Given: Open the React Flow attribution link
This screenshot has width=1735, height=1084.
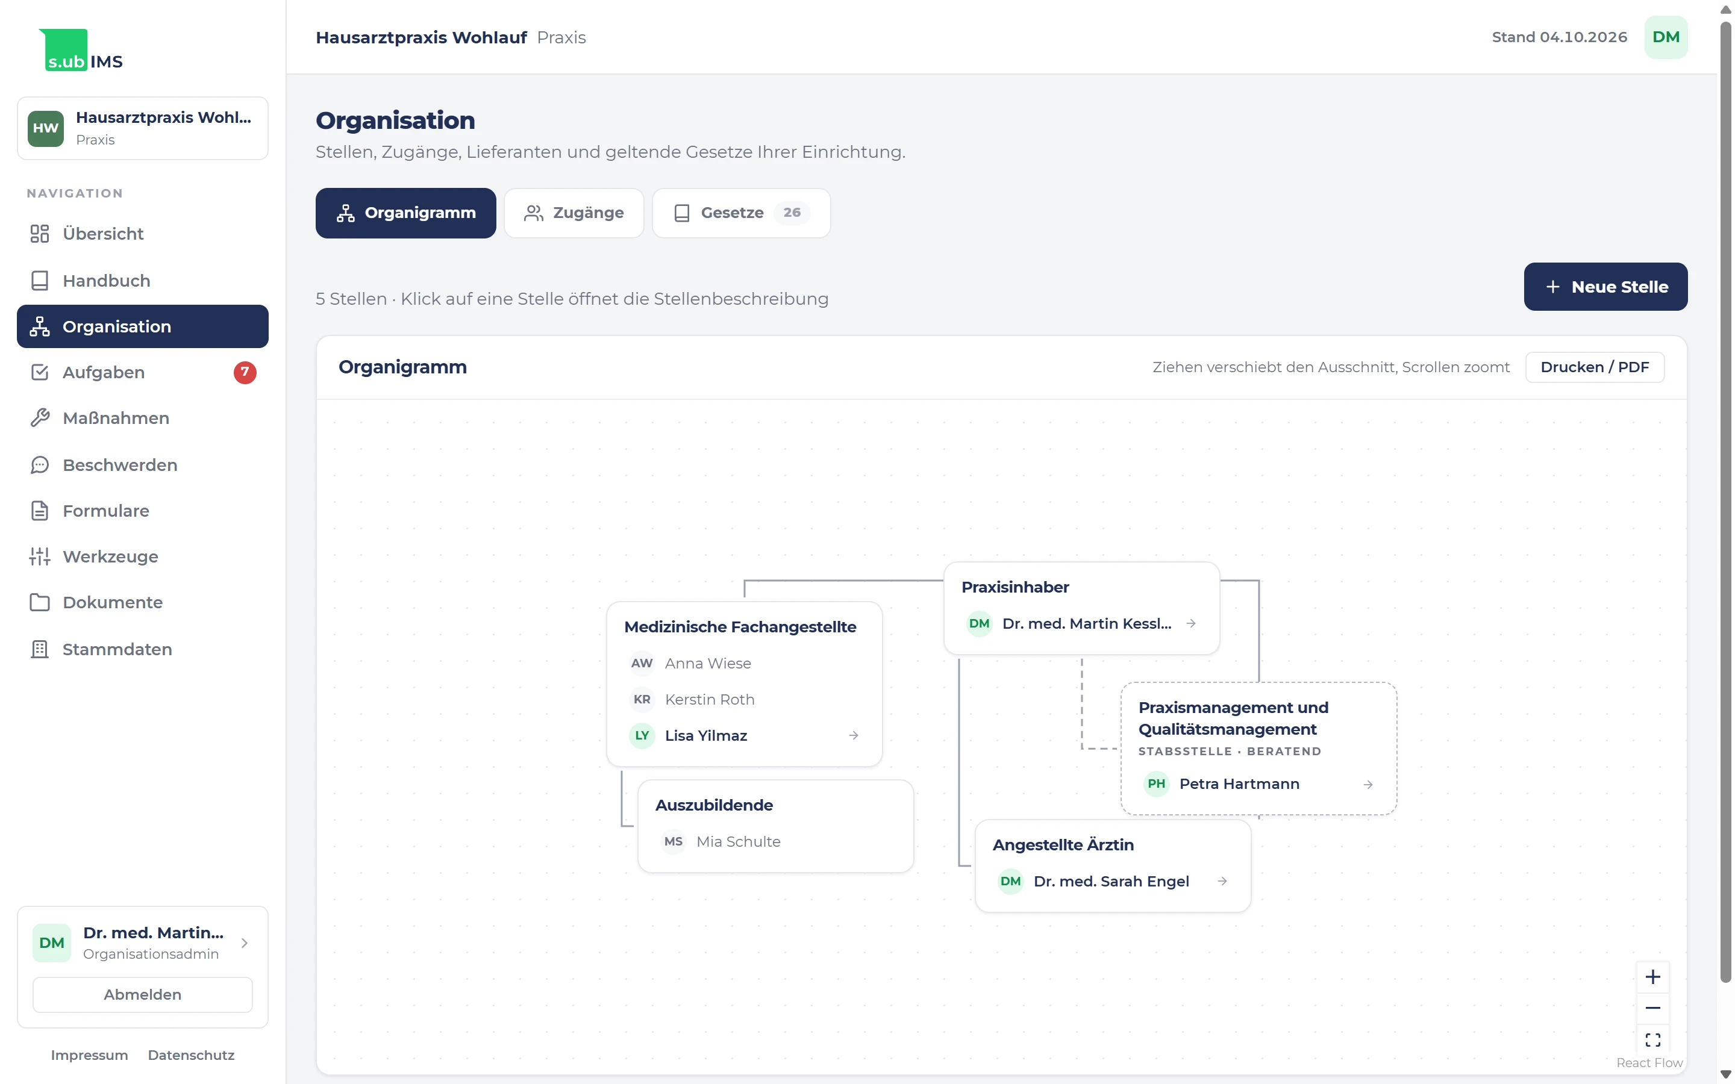Looking at the screenshot, I should [1649, 1062].
